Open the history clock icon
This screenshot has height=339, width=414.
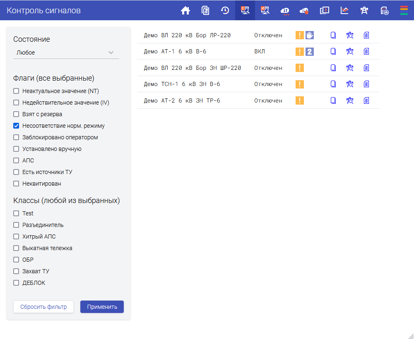pos(225,11)
